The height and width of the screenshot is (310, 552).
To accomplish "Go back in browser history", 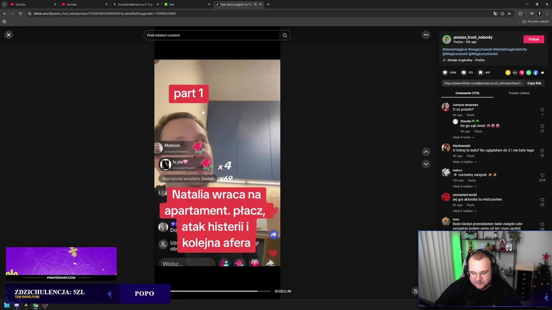I will coord(5,13).
